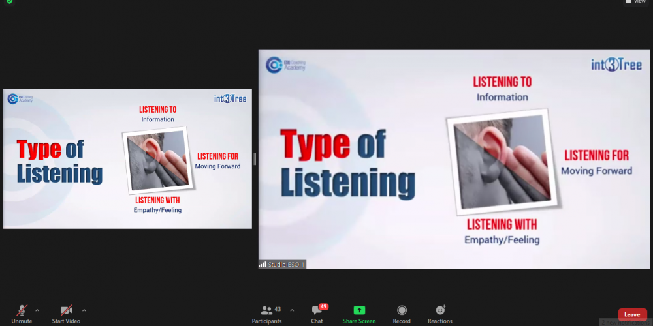Click the green Share Screen icon
653x326 pixels.
(x=359, y=310)
